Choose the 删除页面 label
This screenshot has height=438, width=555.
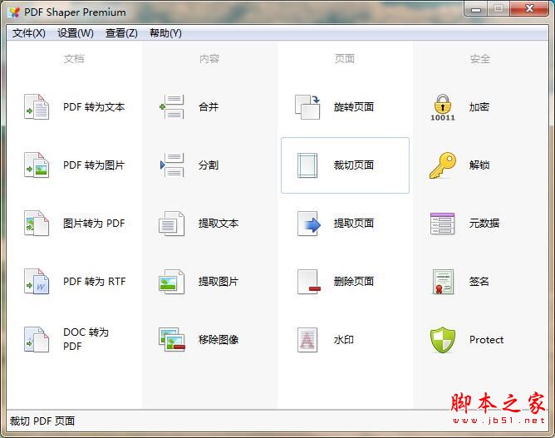point(354,282)
